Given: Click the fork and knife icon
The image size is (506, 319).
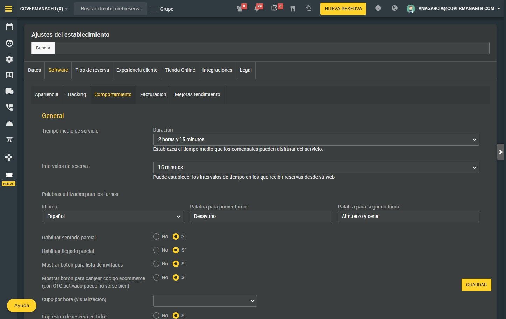Looking at the screenshot, I should coord(293,9).
